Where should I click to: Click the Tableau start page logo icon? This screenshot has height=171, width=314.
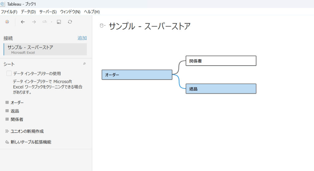click(7, 22)
